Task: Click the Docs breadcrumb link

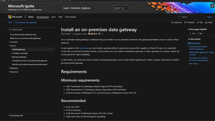Action: click(x=10, y=22)
